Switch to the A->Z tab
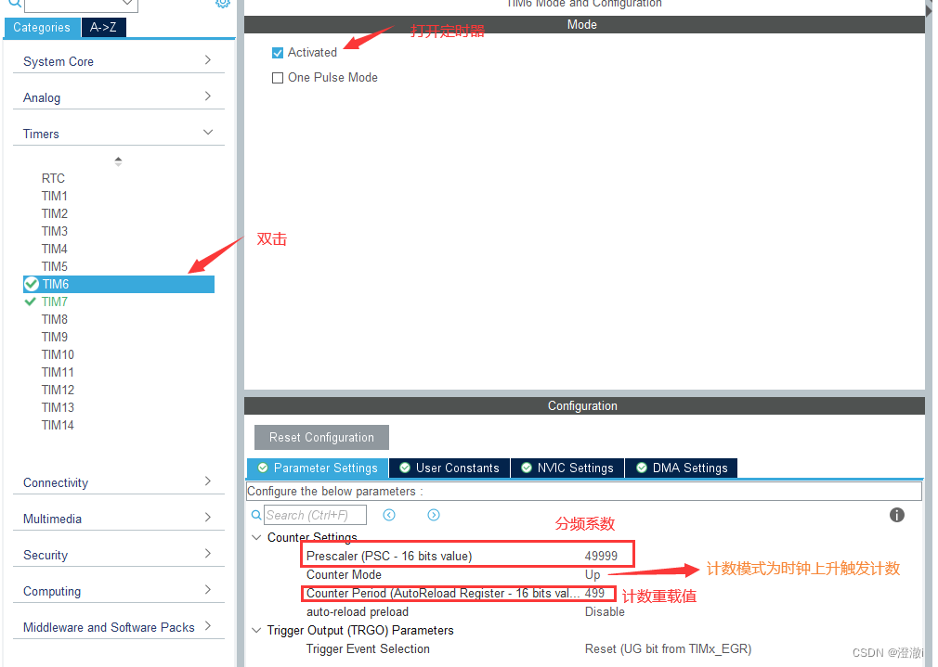The height and width of the screenshot is (667, 938). click(103, 28)
